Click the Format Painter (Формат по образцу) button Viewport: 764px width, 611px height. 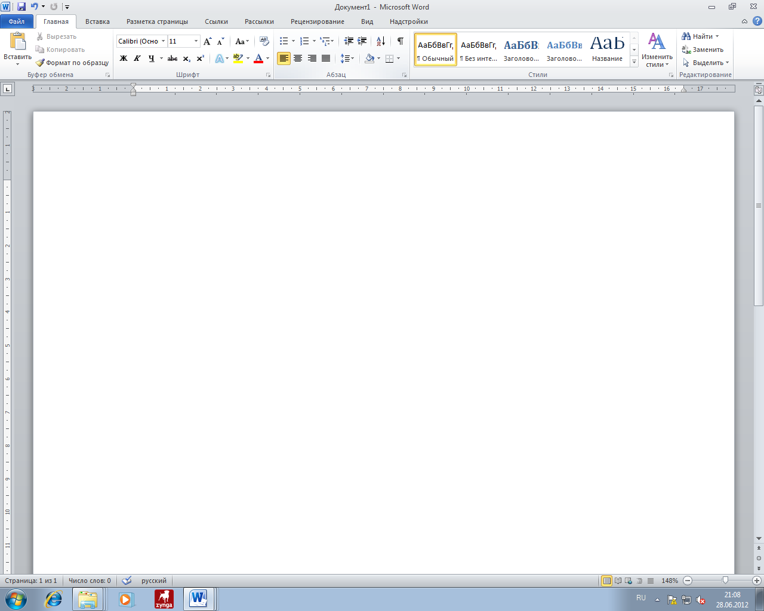tap(72, 63)
